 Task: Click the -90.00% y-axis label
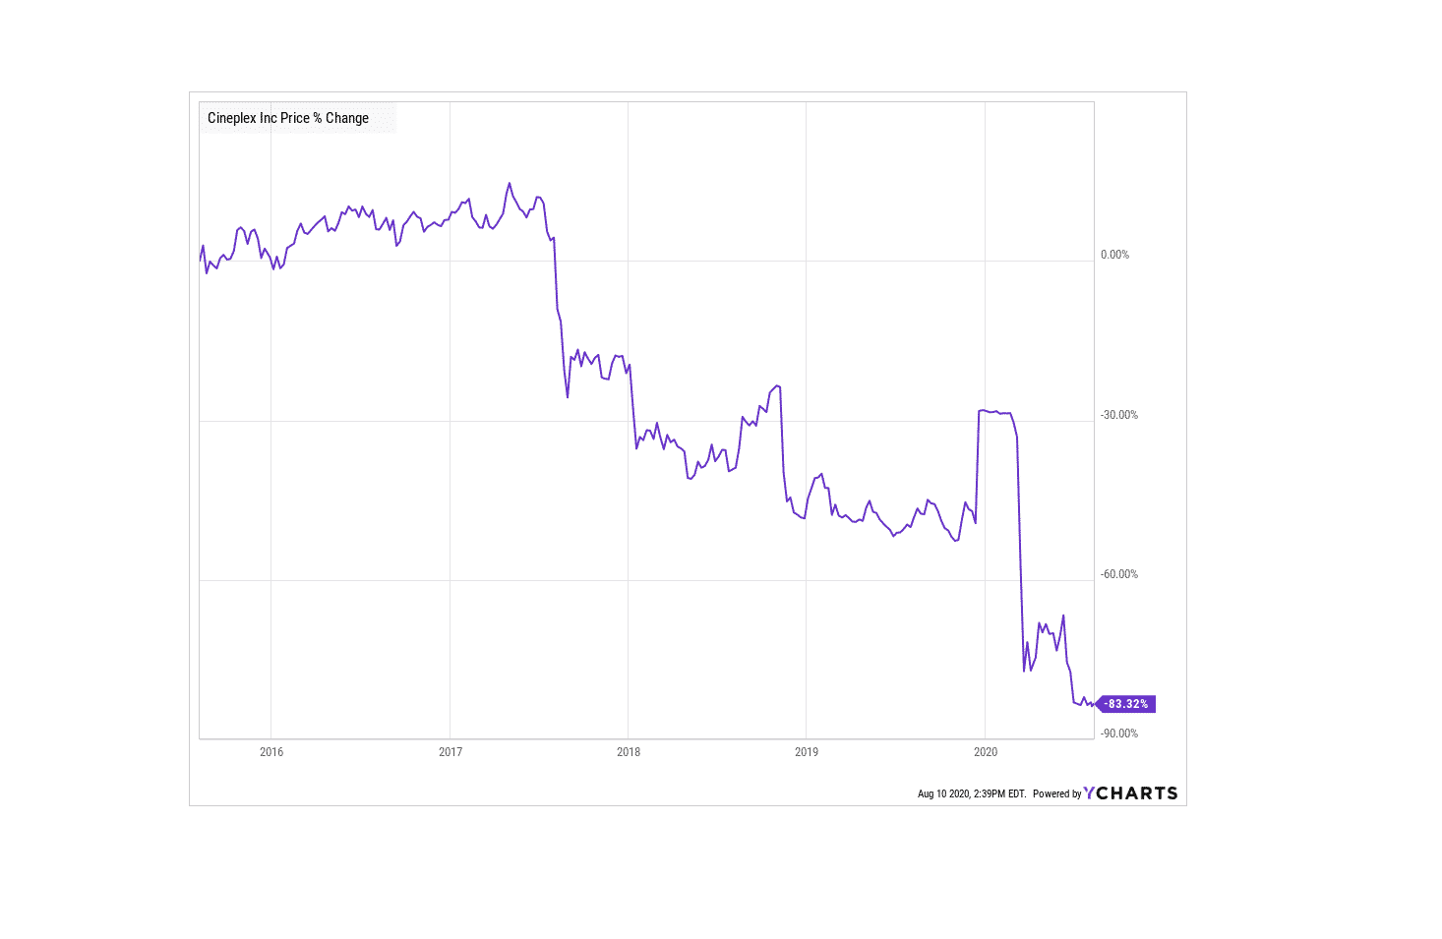click(x=1119, y=734)
